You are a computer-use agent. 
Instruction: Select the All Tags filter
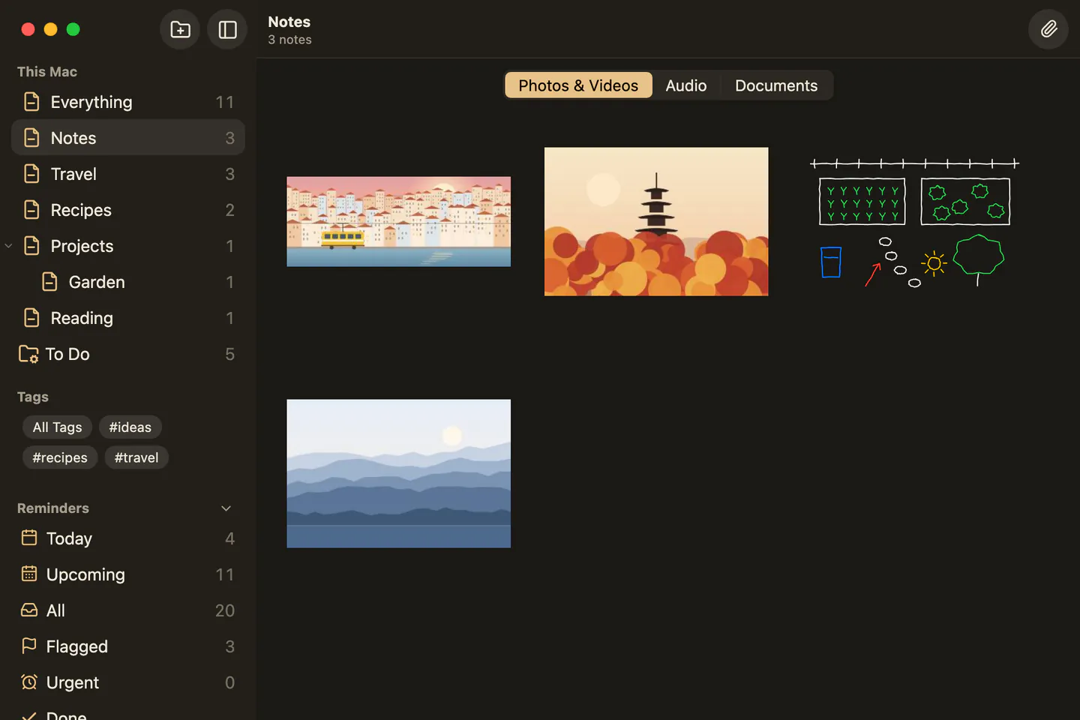(57, 427)
